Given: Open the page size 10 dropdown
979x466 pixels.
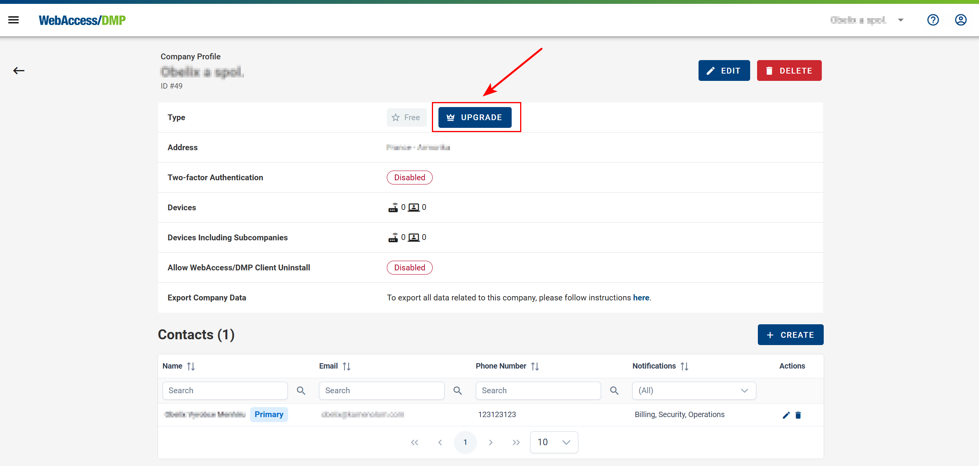Looking at the screenshot, I should tap(554, 442).
